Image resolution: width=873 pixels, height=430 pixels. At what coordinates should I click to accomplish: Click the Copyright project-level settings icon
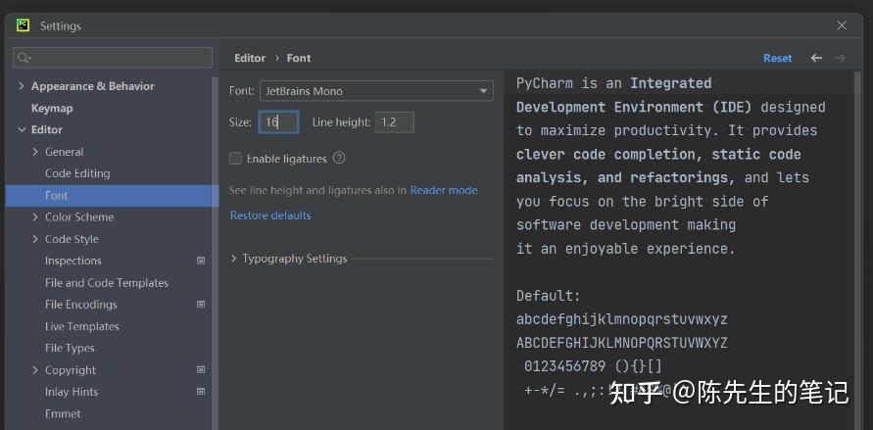[201, 370]
